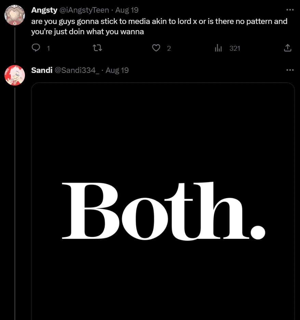The image size is (300, 320).
Task: Click the Angsty display name
Action: (44, 10)
